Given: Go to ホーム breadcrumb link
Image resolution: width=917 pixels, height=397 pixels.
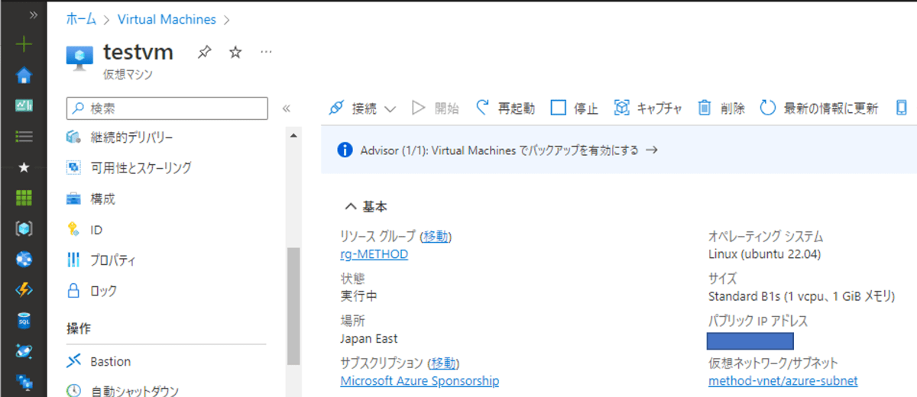Looking at the screenshot, I should click(x=82, y=19).
